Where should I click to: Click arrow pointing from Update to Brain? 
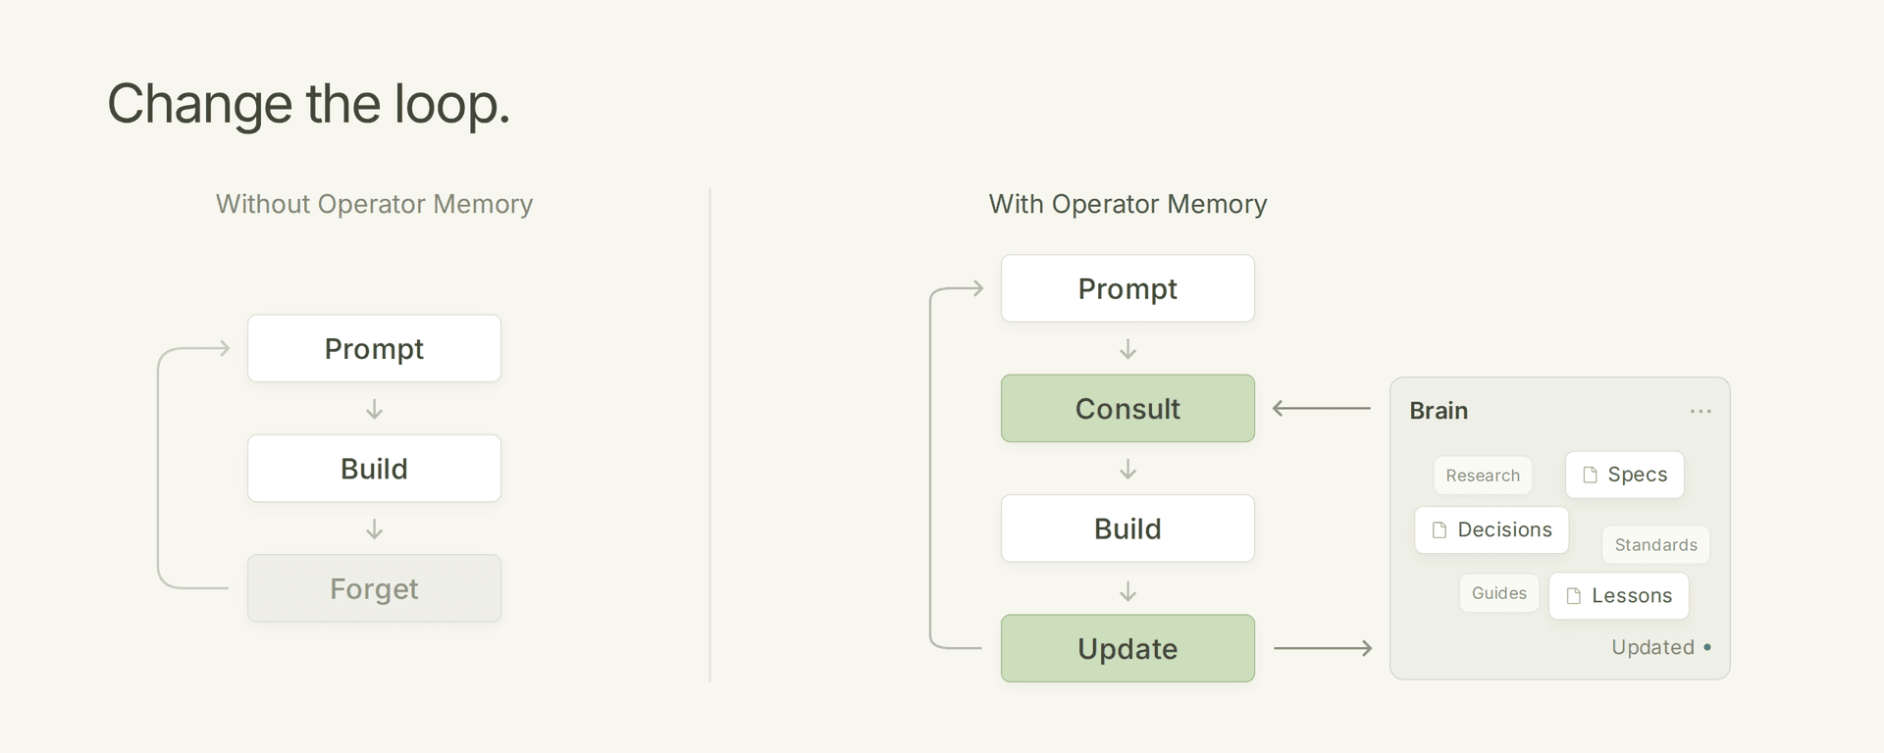tap(1323, 648)
